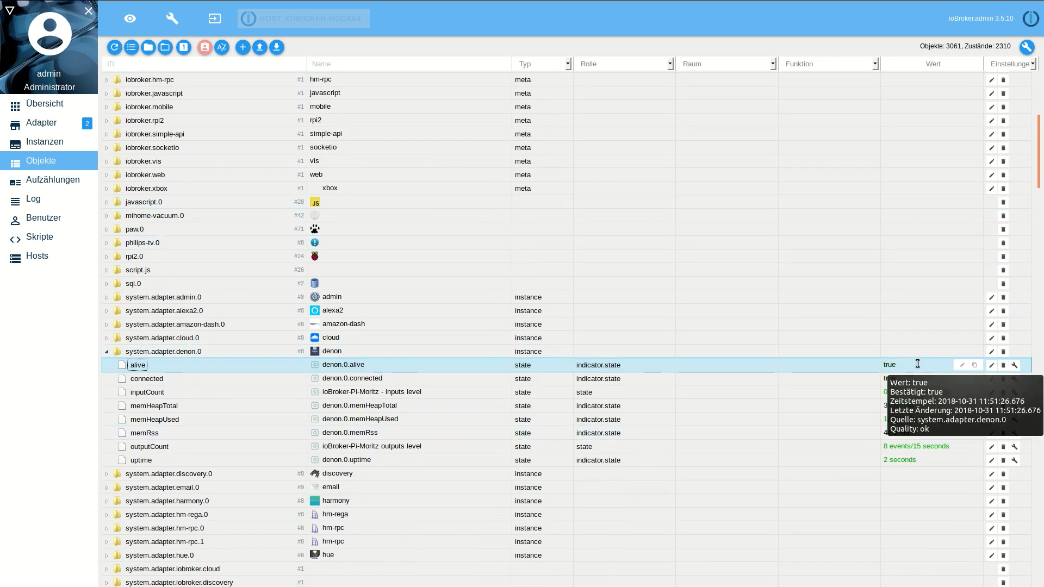Open Aufzählungen in sidebar
This screenshot has height=587, width=1044.
pos(49,180)
